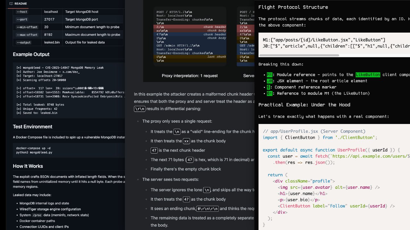Click the 'python3 mongobleed.py' command
Image resolution: width=410 pixels, height=230 pixels.
tap(34, 152)
